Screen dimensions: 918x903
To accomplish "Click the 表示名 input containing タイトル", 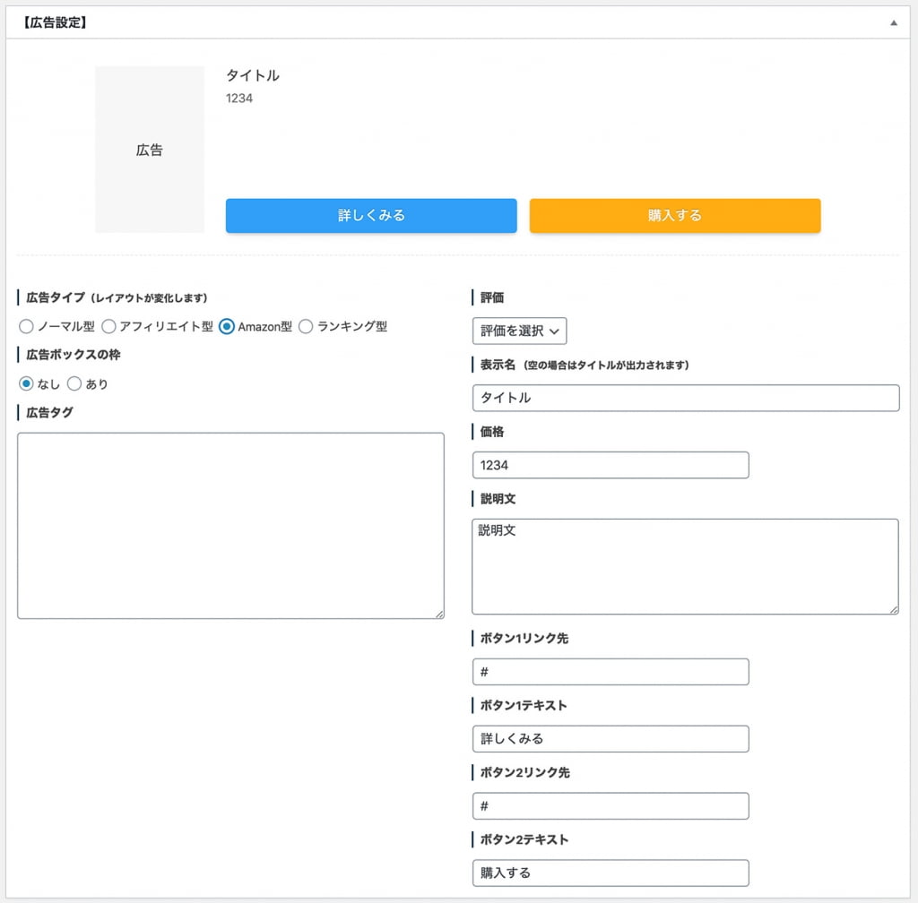I will pos(686,398).
